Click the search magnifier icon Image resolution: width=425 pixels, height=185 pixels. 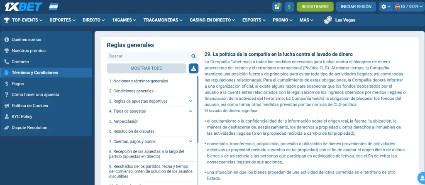coord(193,56)
